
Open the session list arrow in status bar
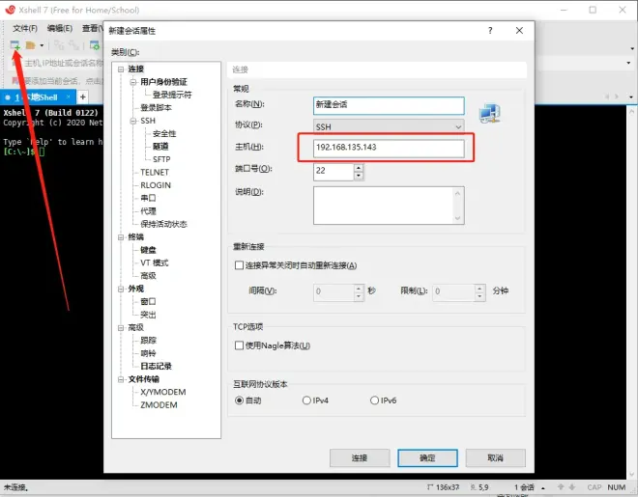[x=543, y=488]
